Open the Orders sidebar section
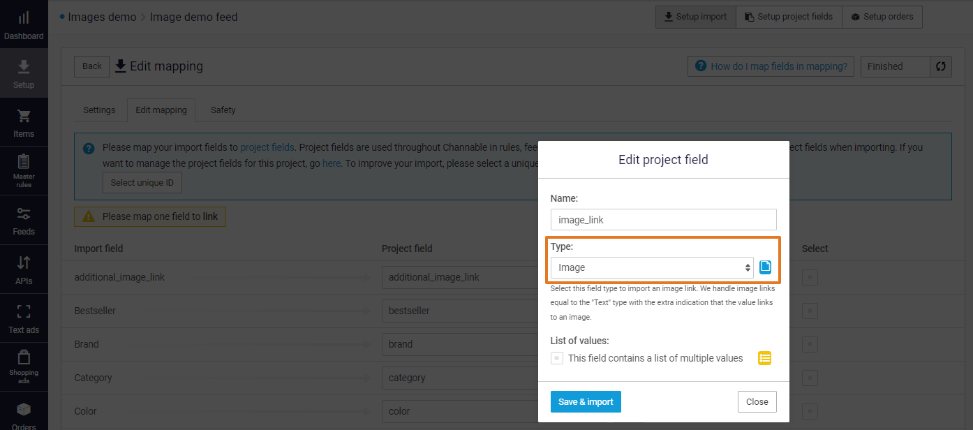The width and height of the screenshot is (973, 430). (x=24, y=415)
